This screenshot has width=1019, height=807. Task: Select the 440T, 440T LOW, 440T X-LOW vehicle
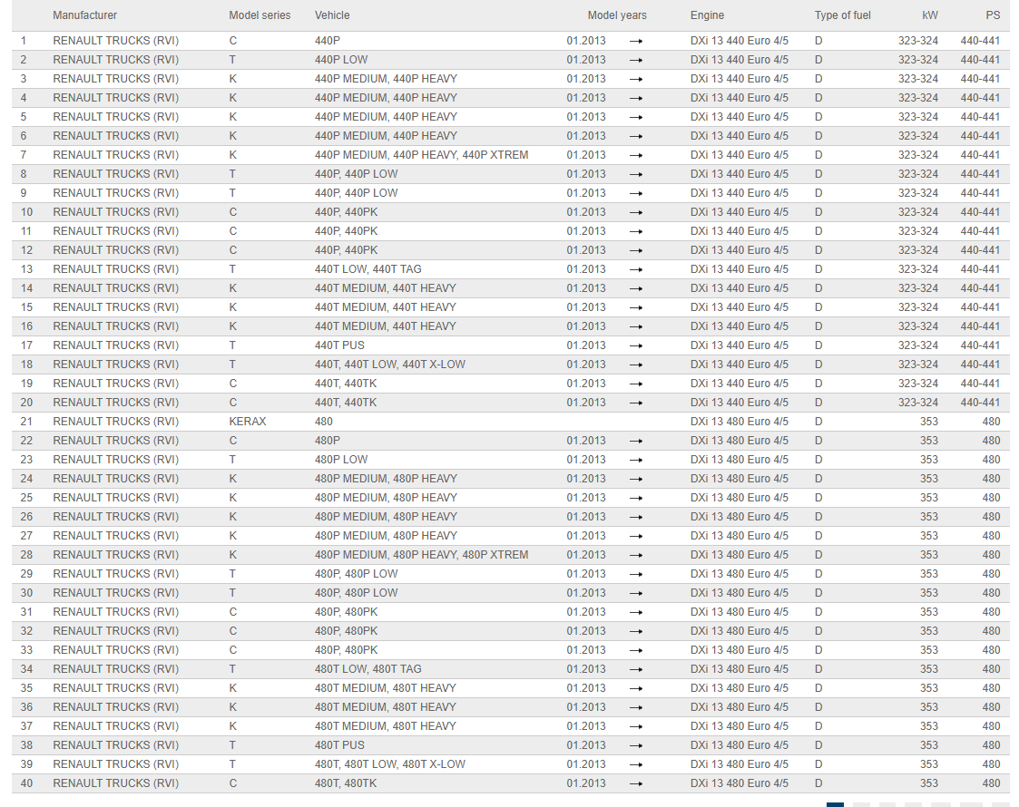click(x=389, y=365)
